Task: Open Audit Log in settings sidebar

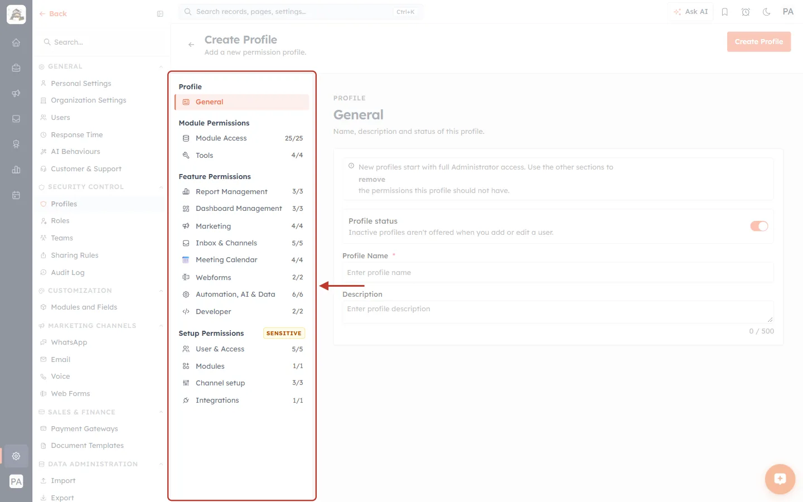Action: click(x=67, y=273)
